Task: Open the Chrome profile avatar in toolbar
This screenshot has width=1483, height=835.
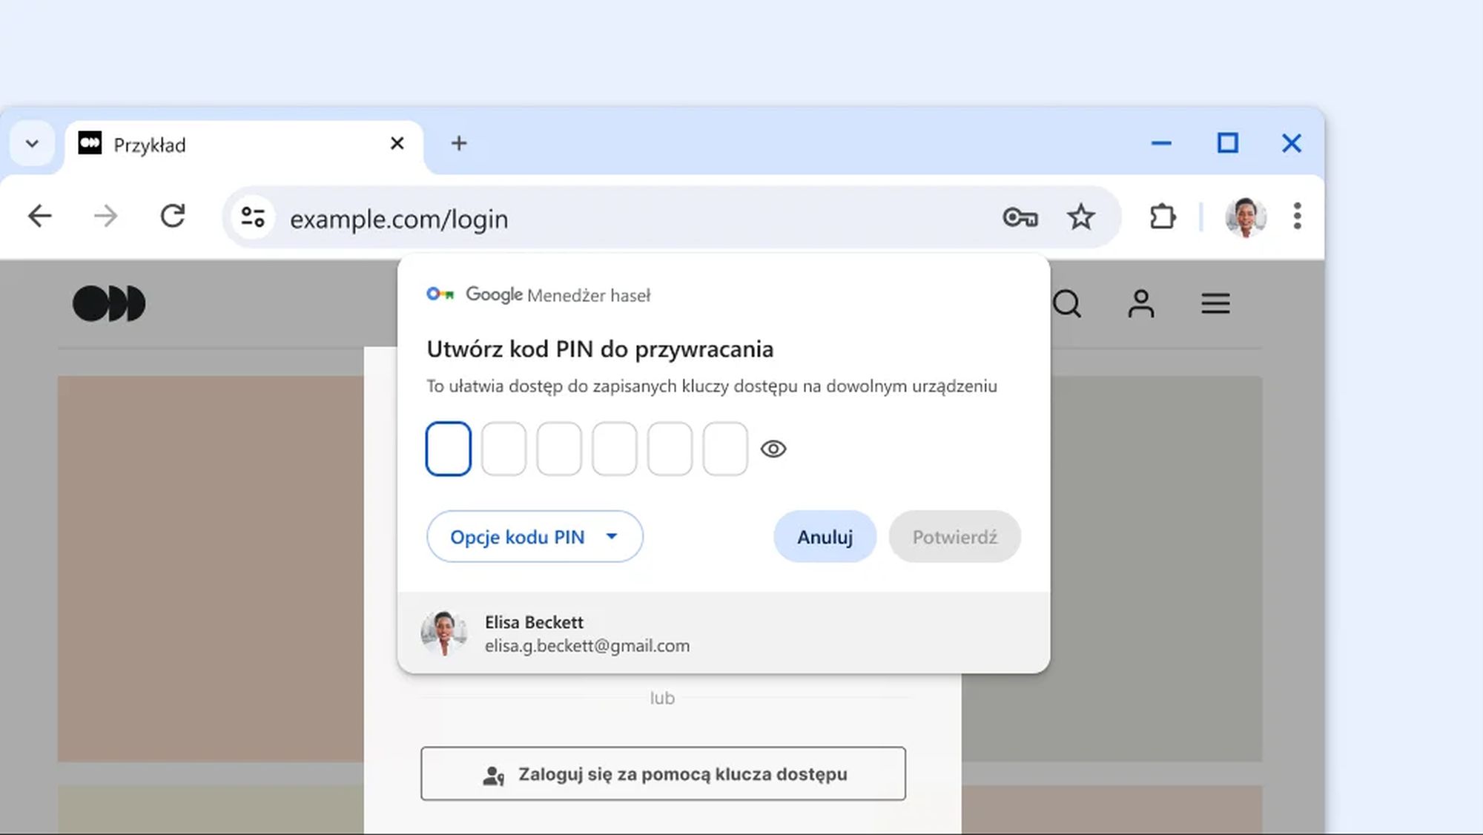Action: [x=1246, y=217]
